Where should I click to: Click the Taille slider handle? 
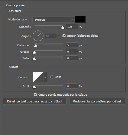point(34,59)
